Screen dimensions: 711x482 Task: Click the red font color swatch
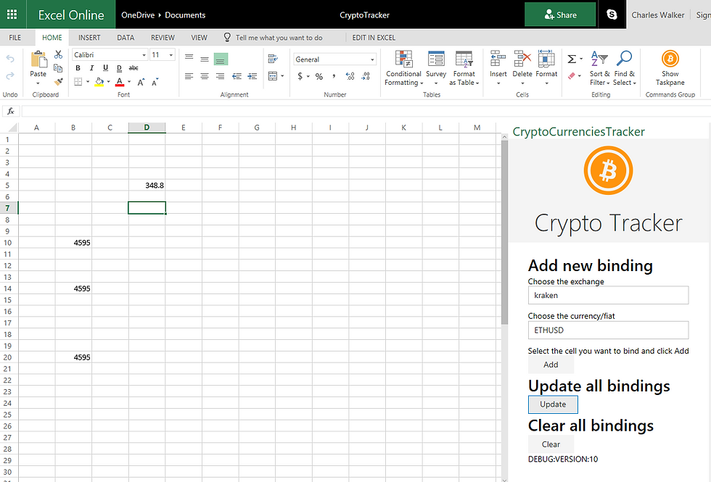click(120, 82)
